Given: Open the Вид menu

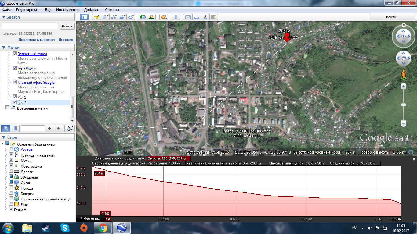Looking at the screenshot, I should [x=48, y=10].
